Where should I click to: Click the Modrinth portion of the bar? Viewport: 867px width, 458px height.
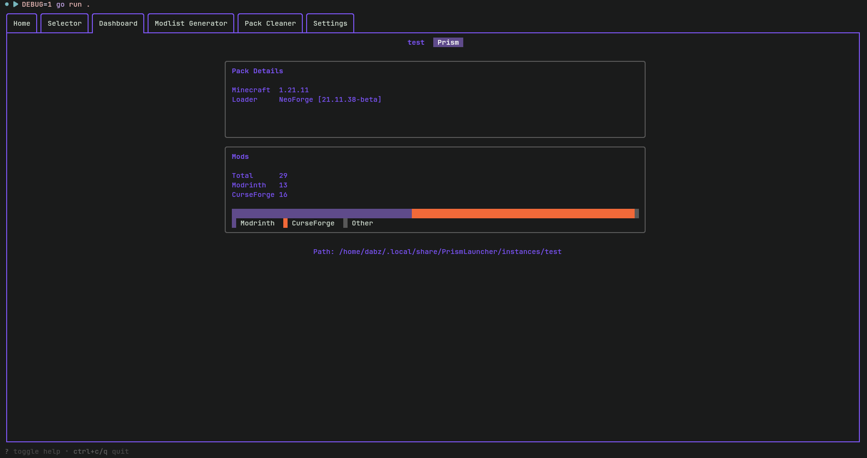[321, 213]
